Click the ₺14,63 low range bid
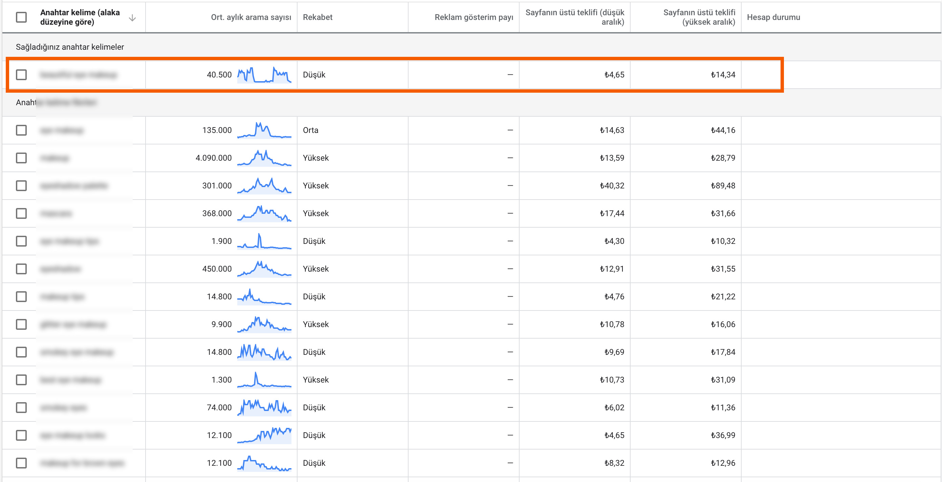Image resolution: width=942 pixels, height=482 pixels. (x=612, y=130)
